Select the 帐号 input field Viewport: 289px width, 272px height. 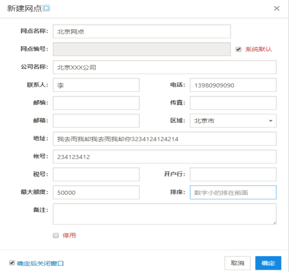tap(165, 157)
